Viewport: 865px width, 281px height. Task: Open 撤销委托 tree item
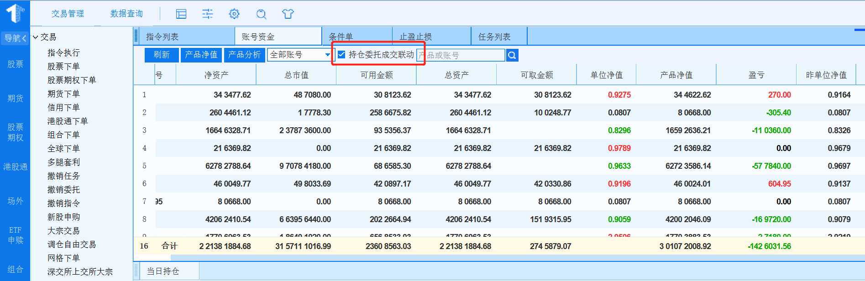click(63, 190)
